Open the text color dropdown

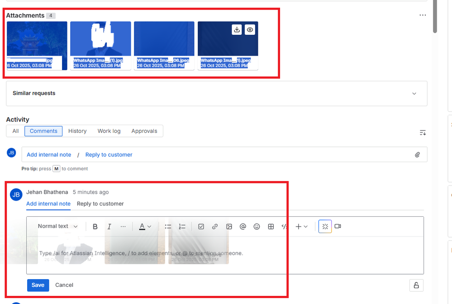145,227
